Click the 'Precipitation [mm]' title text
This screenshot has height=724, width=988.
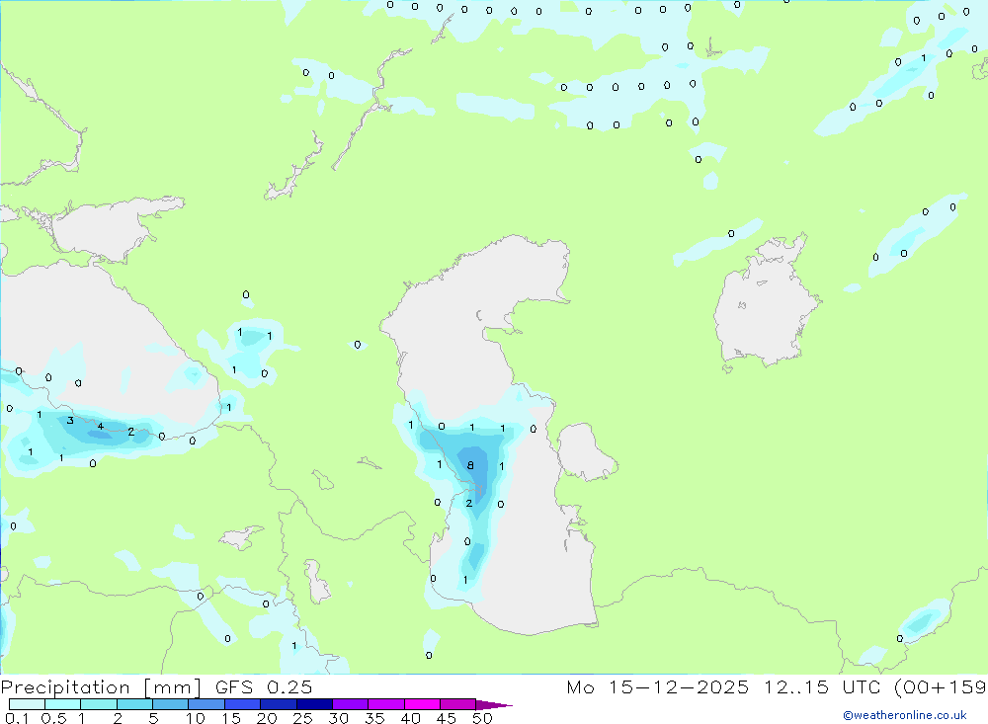(101, 687)
